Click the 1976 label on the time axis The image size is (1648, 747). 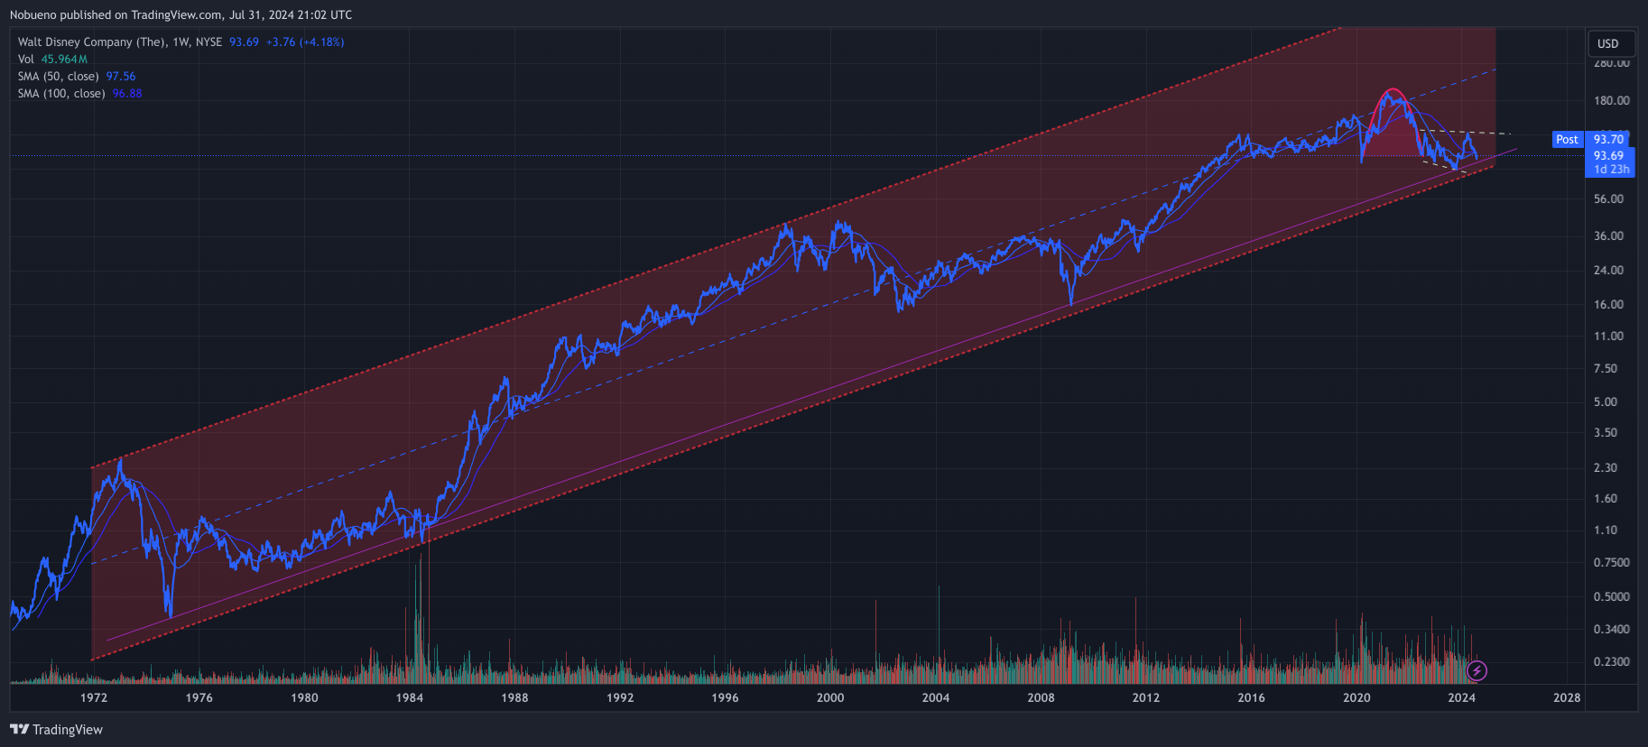pyautogui.click(x=199, y=697)
